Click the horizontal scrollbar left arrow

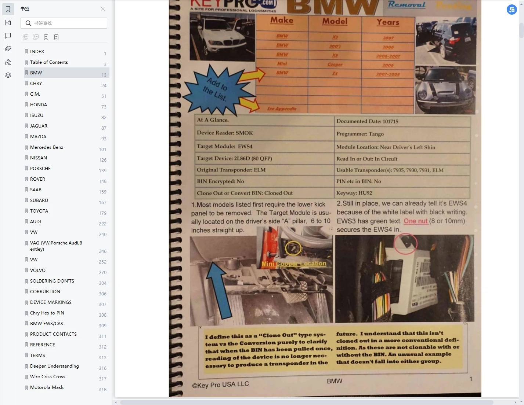point(116,402)
